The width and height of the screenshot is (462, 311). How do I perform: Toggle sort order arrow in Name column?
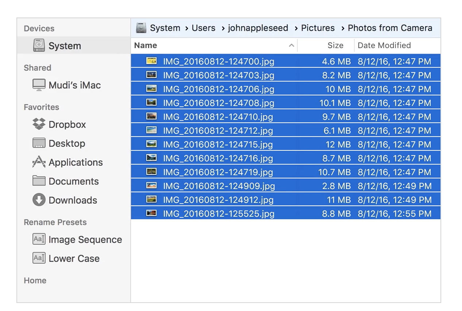[291, 46]
